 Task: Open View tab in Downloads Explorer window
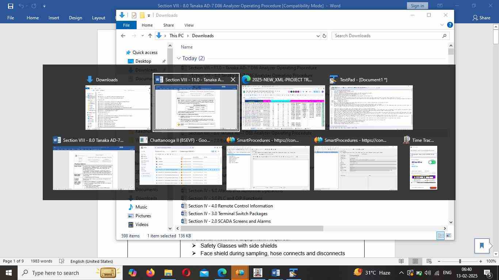click(x=189, y=25)
